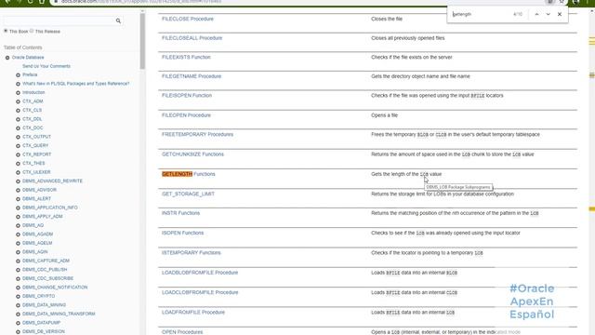
Task: Open the LOADBLOBFROMFILE Procedure link
Action: [200, 273]
